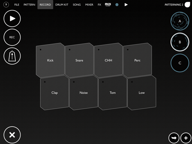Switch to the MIXER tab
Image resolution: width=192 pixels, height=144 pixels.
click(89, 5)
